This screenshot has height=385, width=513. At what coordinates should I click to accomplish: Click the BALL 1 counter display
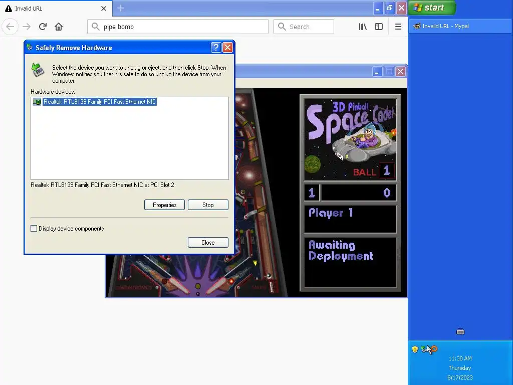pos(373,171)
